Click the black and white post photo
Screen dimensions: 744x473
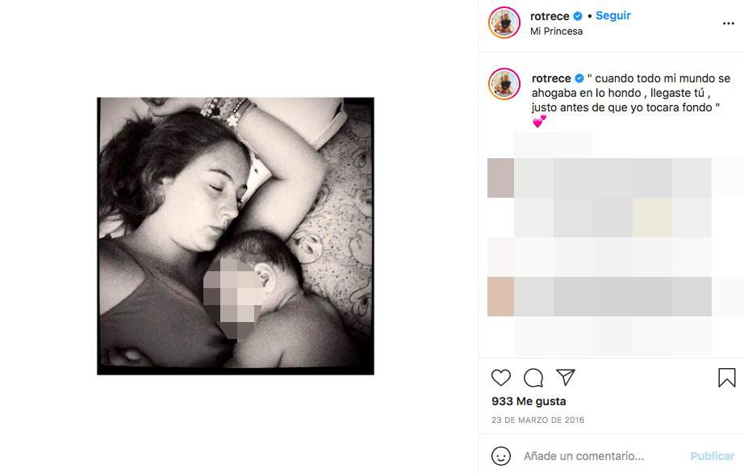tap(236, 236)
